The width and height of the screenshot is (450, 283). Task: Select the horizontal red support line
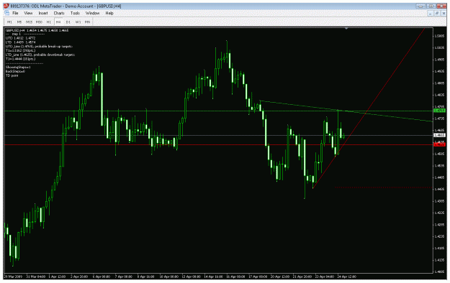coord(218,144)
